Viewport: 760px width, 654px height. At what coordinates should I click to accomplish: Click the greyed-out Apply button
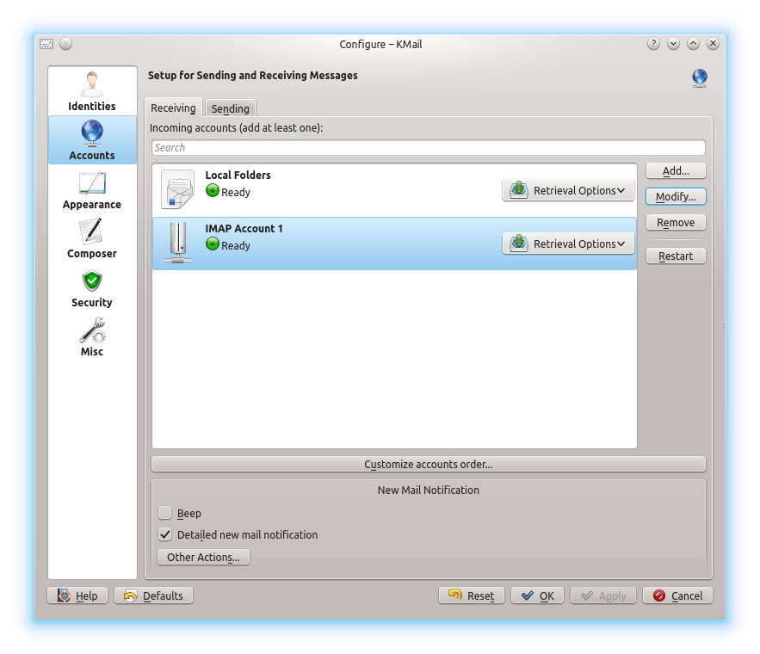[603, 595]
